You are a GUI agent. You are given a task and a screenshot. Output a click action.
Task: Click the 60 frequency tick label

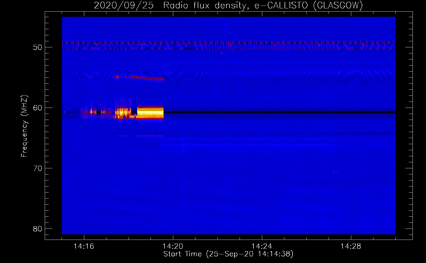(x=38, y=108)
